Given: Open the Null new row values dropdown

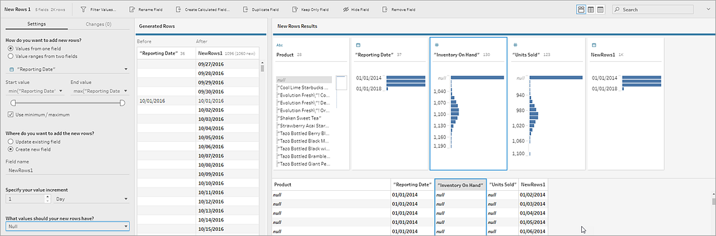Looking at the screenshot, I should click(67, 226).
